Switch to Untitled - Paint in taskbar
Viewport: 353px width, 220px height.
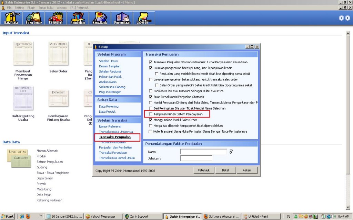(x=261, y=217)
